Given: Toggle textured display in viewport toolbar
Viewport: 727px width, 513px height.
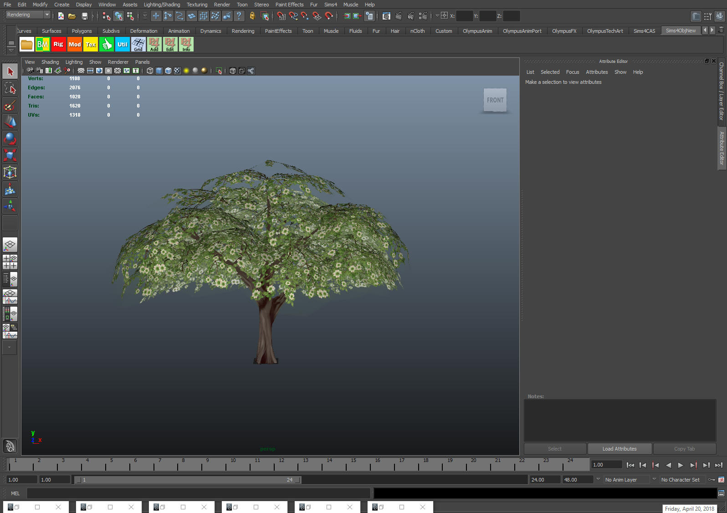Looking at the screenshot, I should pyautogui.click(x=177, y=71).
